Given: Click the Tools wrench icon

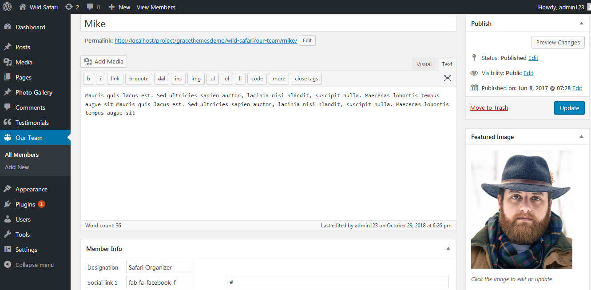Looking at the screenshot, I should click(x=8, y=234).
